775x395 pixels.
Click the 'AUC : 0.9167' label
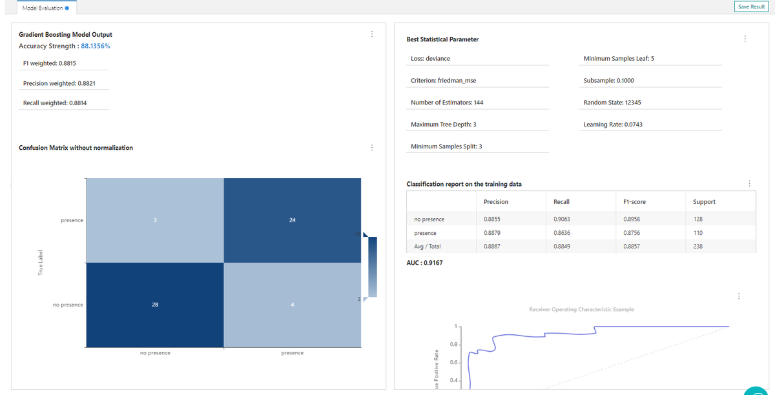(x=424, y=263)
